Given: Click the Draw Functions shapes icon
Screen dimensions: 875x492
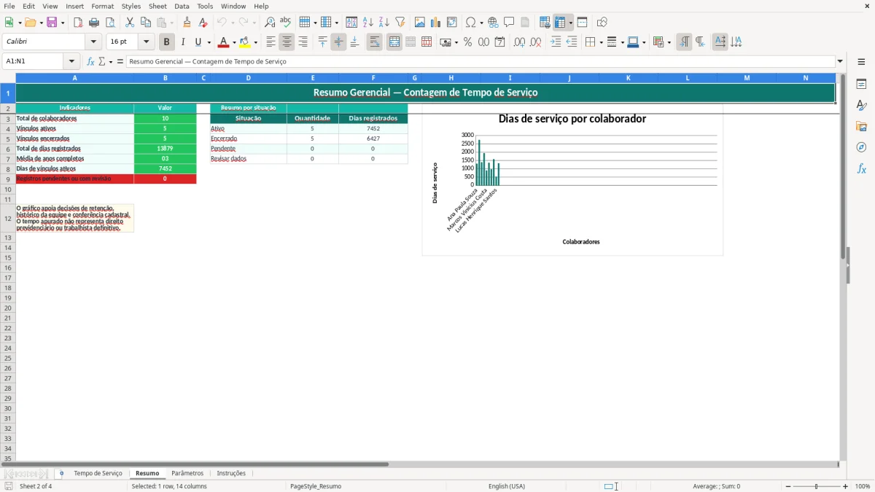Looking at the screenshot, I should click(x=602, y=23).
